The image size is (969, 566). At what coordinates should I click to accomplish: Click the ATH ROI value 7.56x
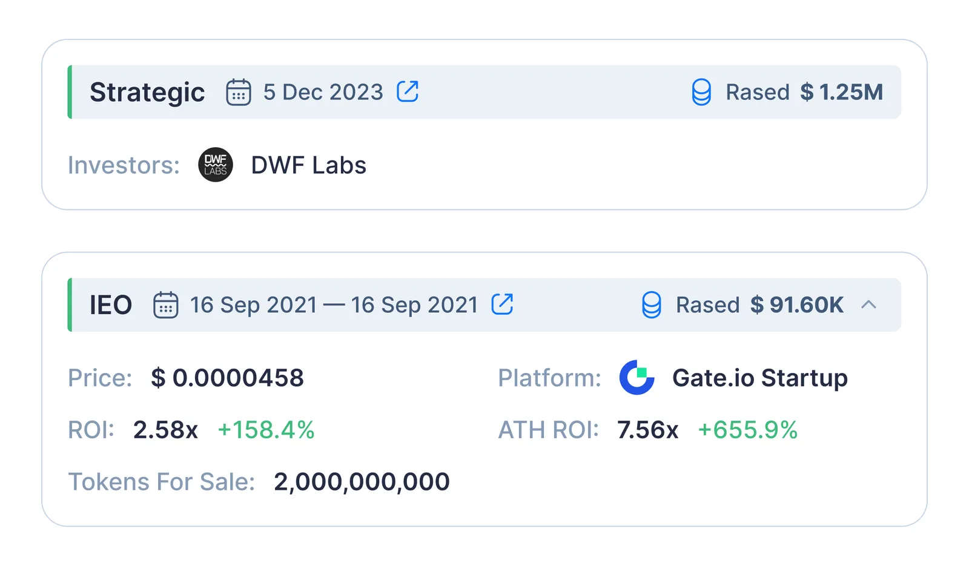point(647,430)
